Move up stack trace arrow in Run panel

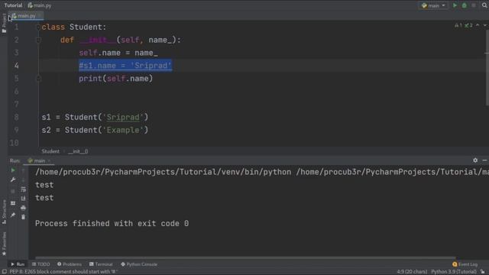click(x=23, y=170)
